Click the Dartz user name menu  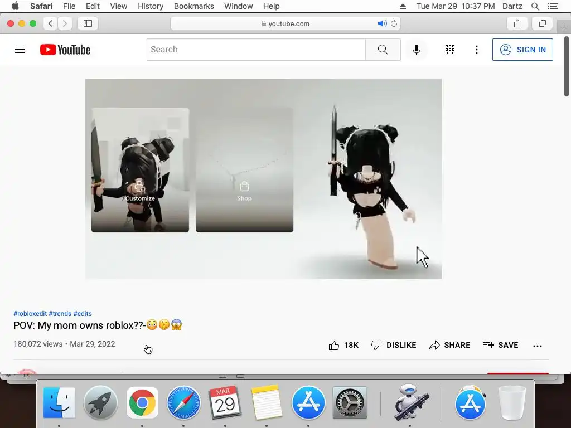[512, 6]
